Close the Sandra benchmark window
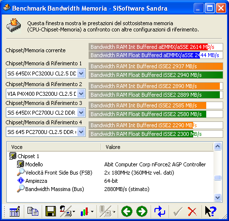Viewport: 229px width, 221px height. coord(221,8)
